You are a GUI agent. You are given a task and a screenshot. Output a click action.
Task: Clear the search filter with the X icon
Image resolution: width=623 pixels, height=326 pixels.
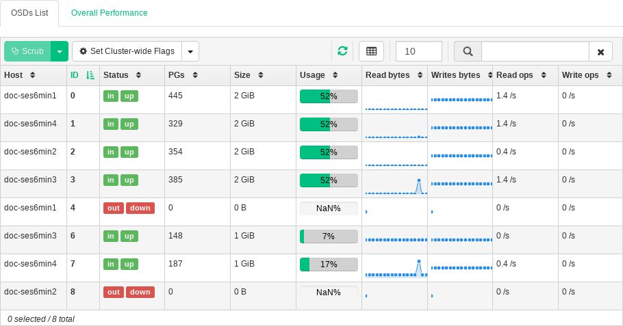[600, 51]
